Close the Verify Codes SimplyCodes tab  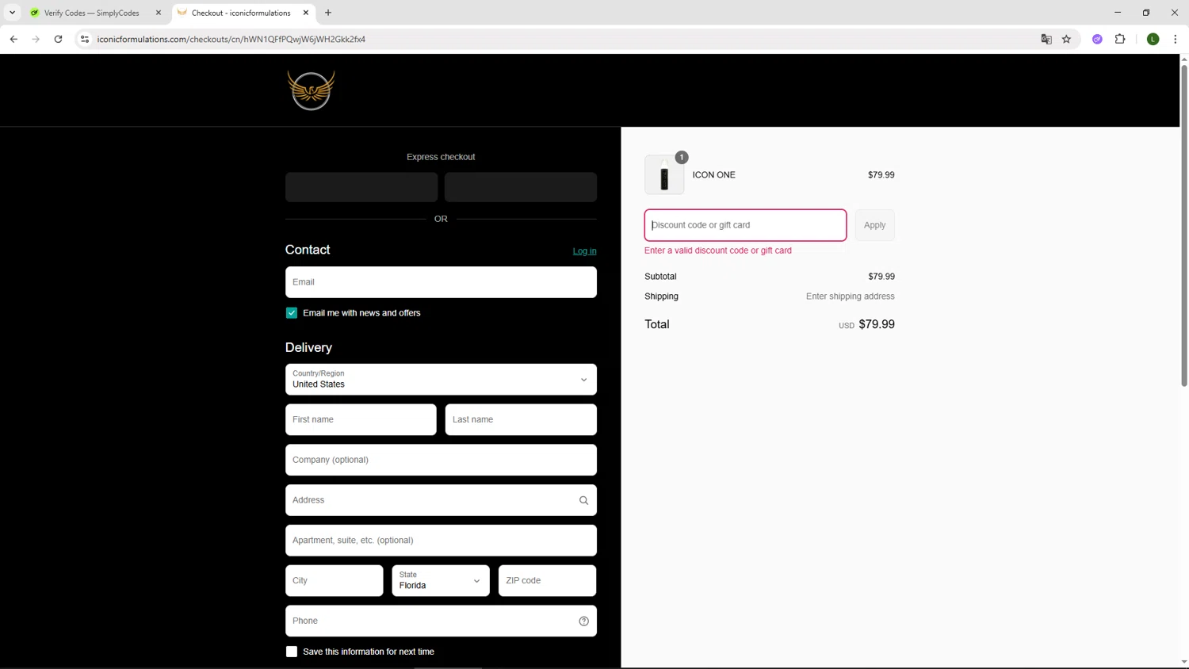[158, 13]
